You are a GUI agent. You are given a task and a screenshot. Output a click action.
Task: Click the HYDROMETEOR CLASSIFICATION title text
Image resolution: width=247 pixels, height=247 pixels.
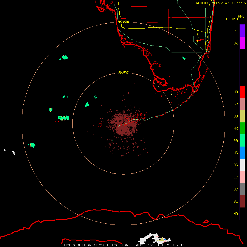[96, 245]
